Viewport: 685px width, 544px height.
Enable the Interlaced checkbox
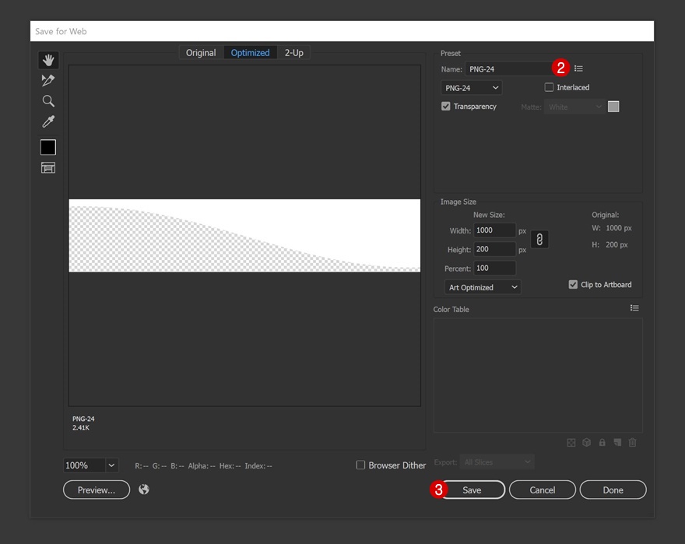(550, 87)
